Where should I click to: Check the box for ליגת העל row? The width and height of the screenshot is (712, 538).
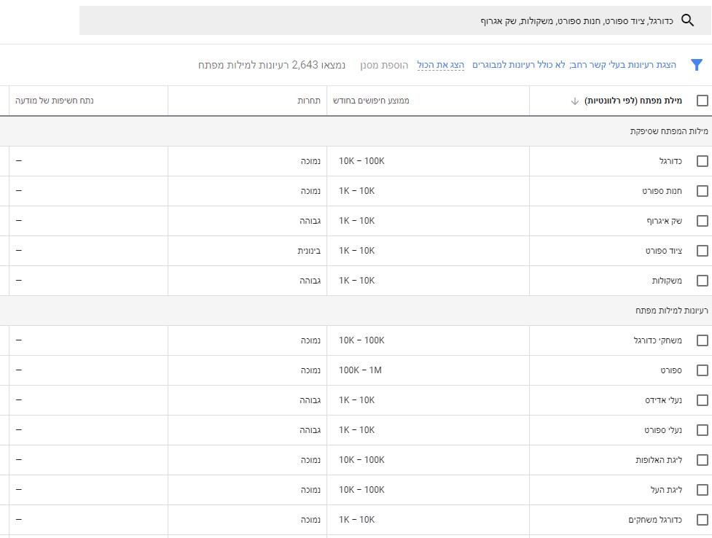[702, 490]
